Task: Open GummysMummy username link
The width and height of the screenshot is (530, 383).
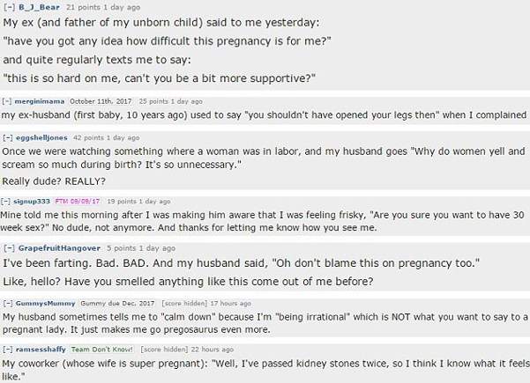Action: click(x=46, y=304)
